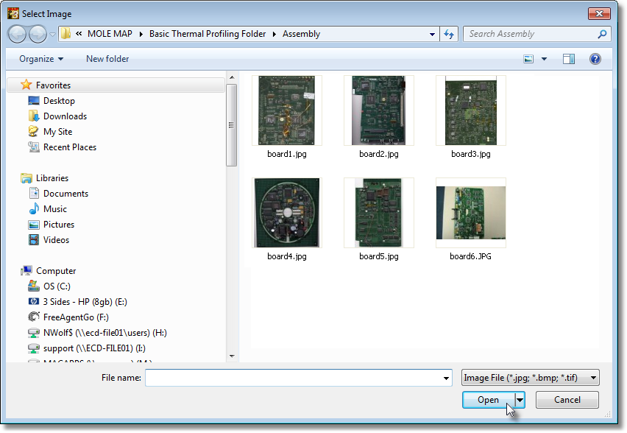Screen dimensions: 627x433
Task: Open the OS (C:) drive
Action: point(57,286)
